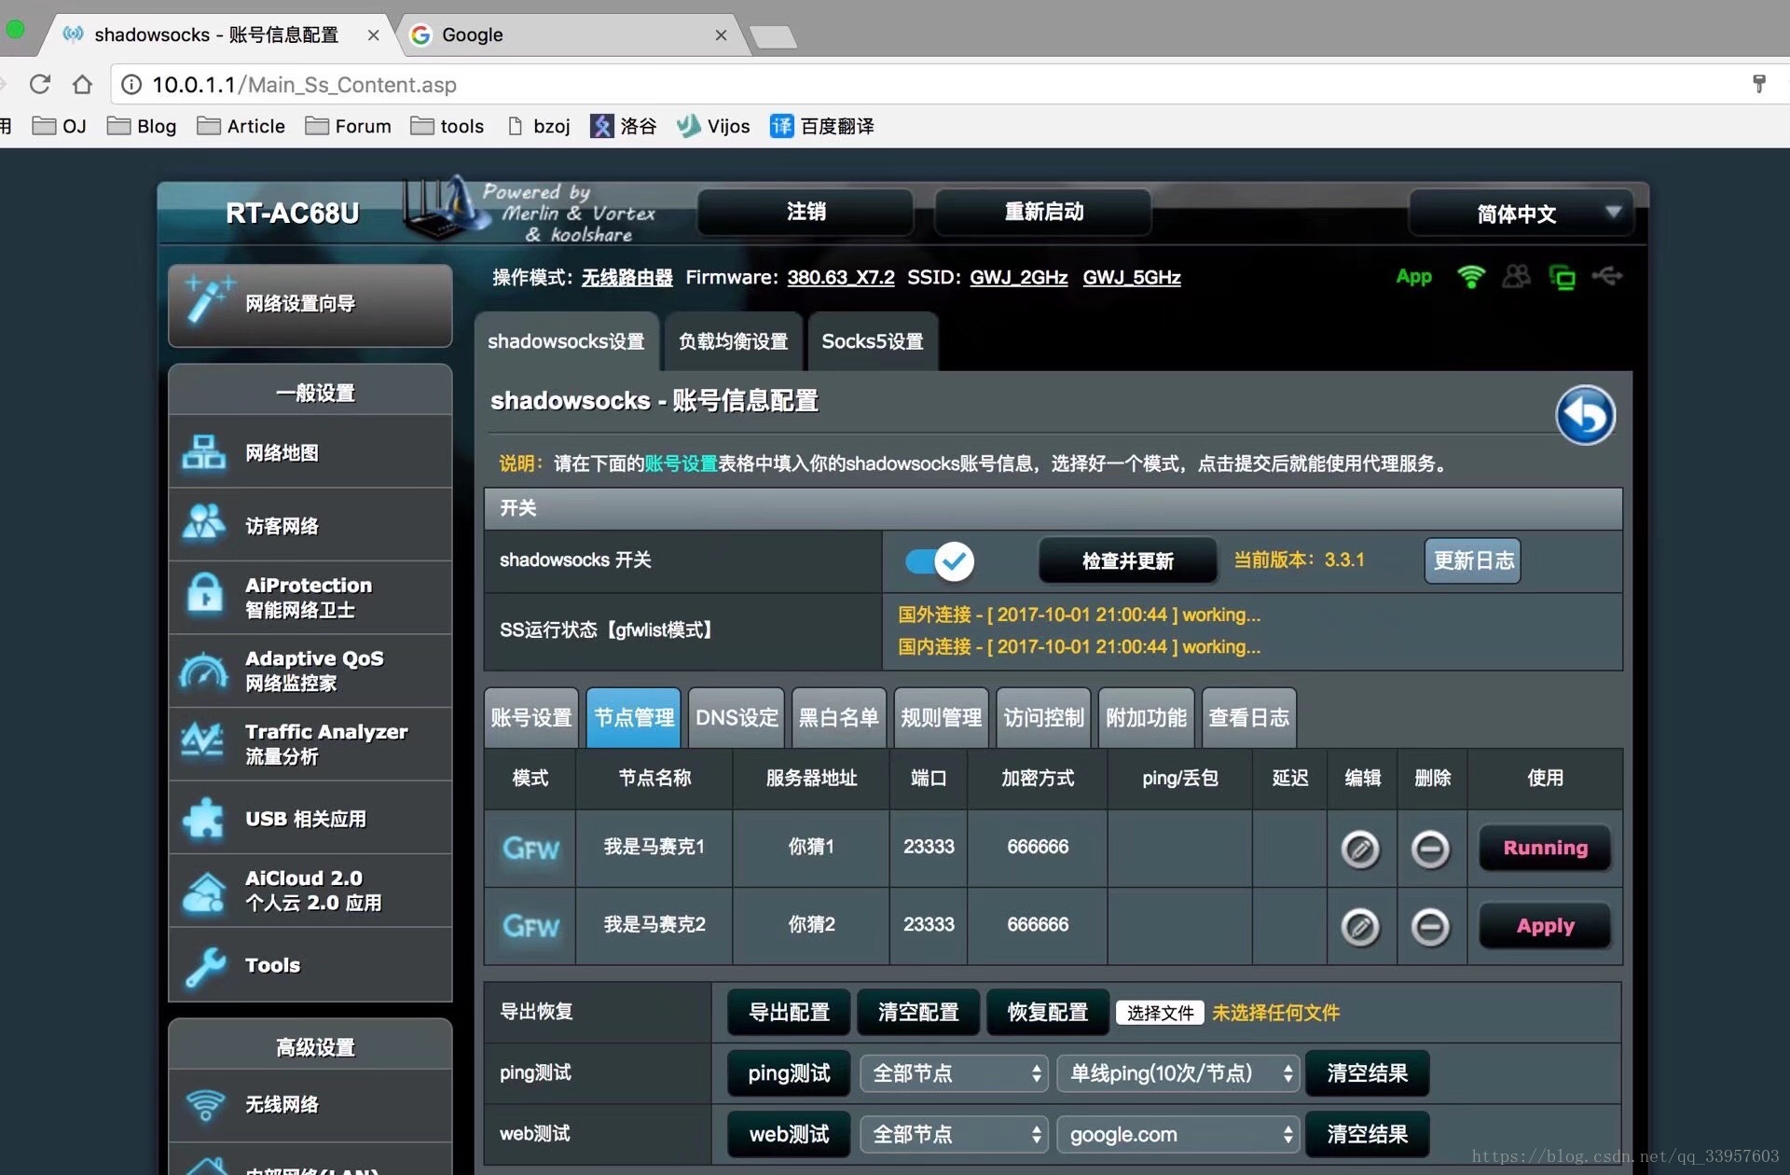Open USB 相关应用 in sidebar
Screen dimensions: 1790x1175
click(x=310, y=818)
